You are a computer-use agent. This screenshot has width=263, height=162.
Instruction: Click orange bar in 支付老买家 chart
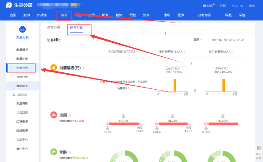pos(224,85)
